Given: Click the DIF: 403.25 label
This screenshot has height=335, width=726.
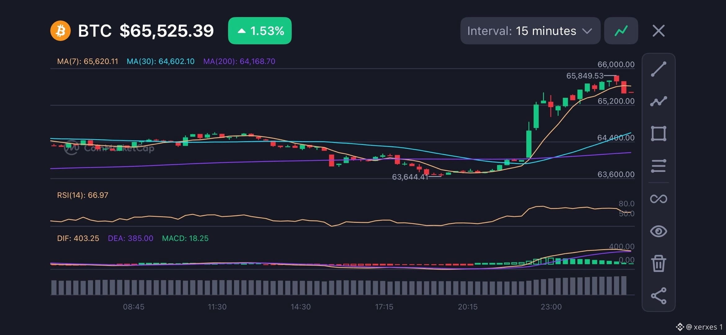Looking at the screenshot, I should (78, 238).
